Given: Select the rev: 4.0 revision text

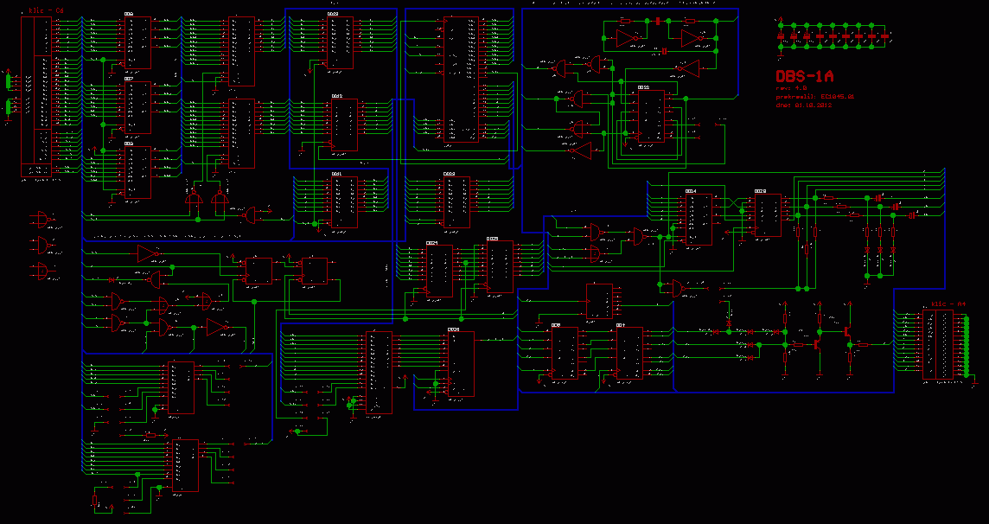Looking at the screenshot, I should [x=790, y=88].
